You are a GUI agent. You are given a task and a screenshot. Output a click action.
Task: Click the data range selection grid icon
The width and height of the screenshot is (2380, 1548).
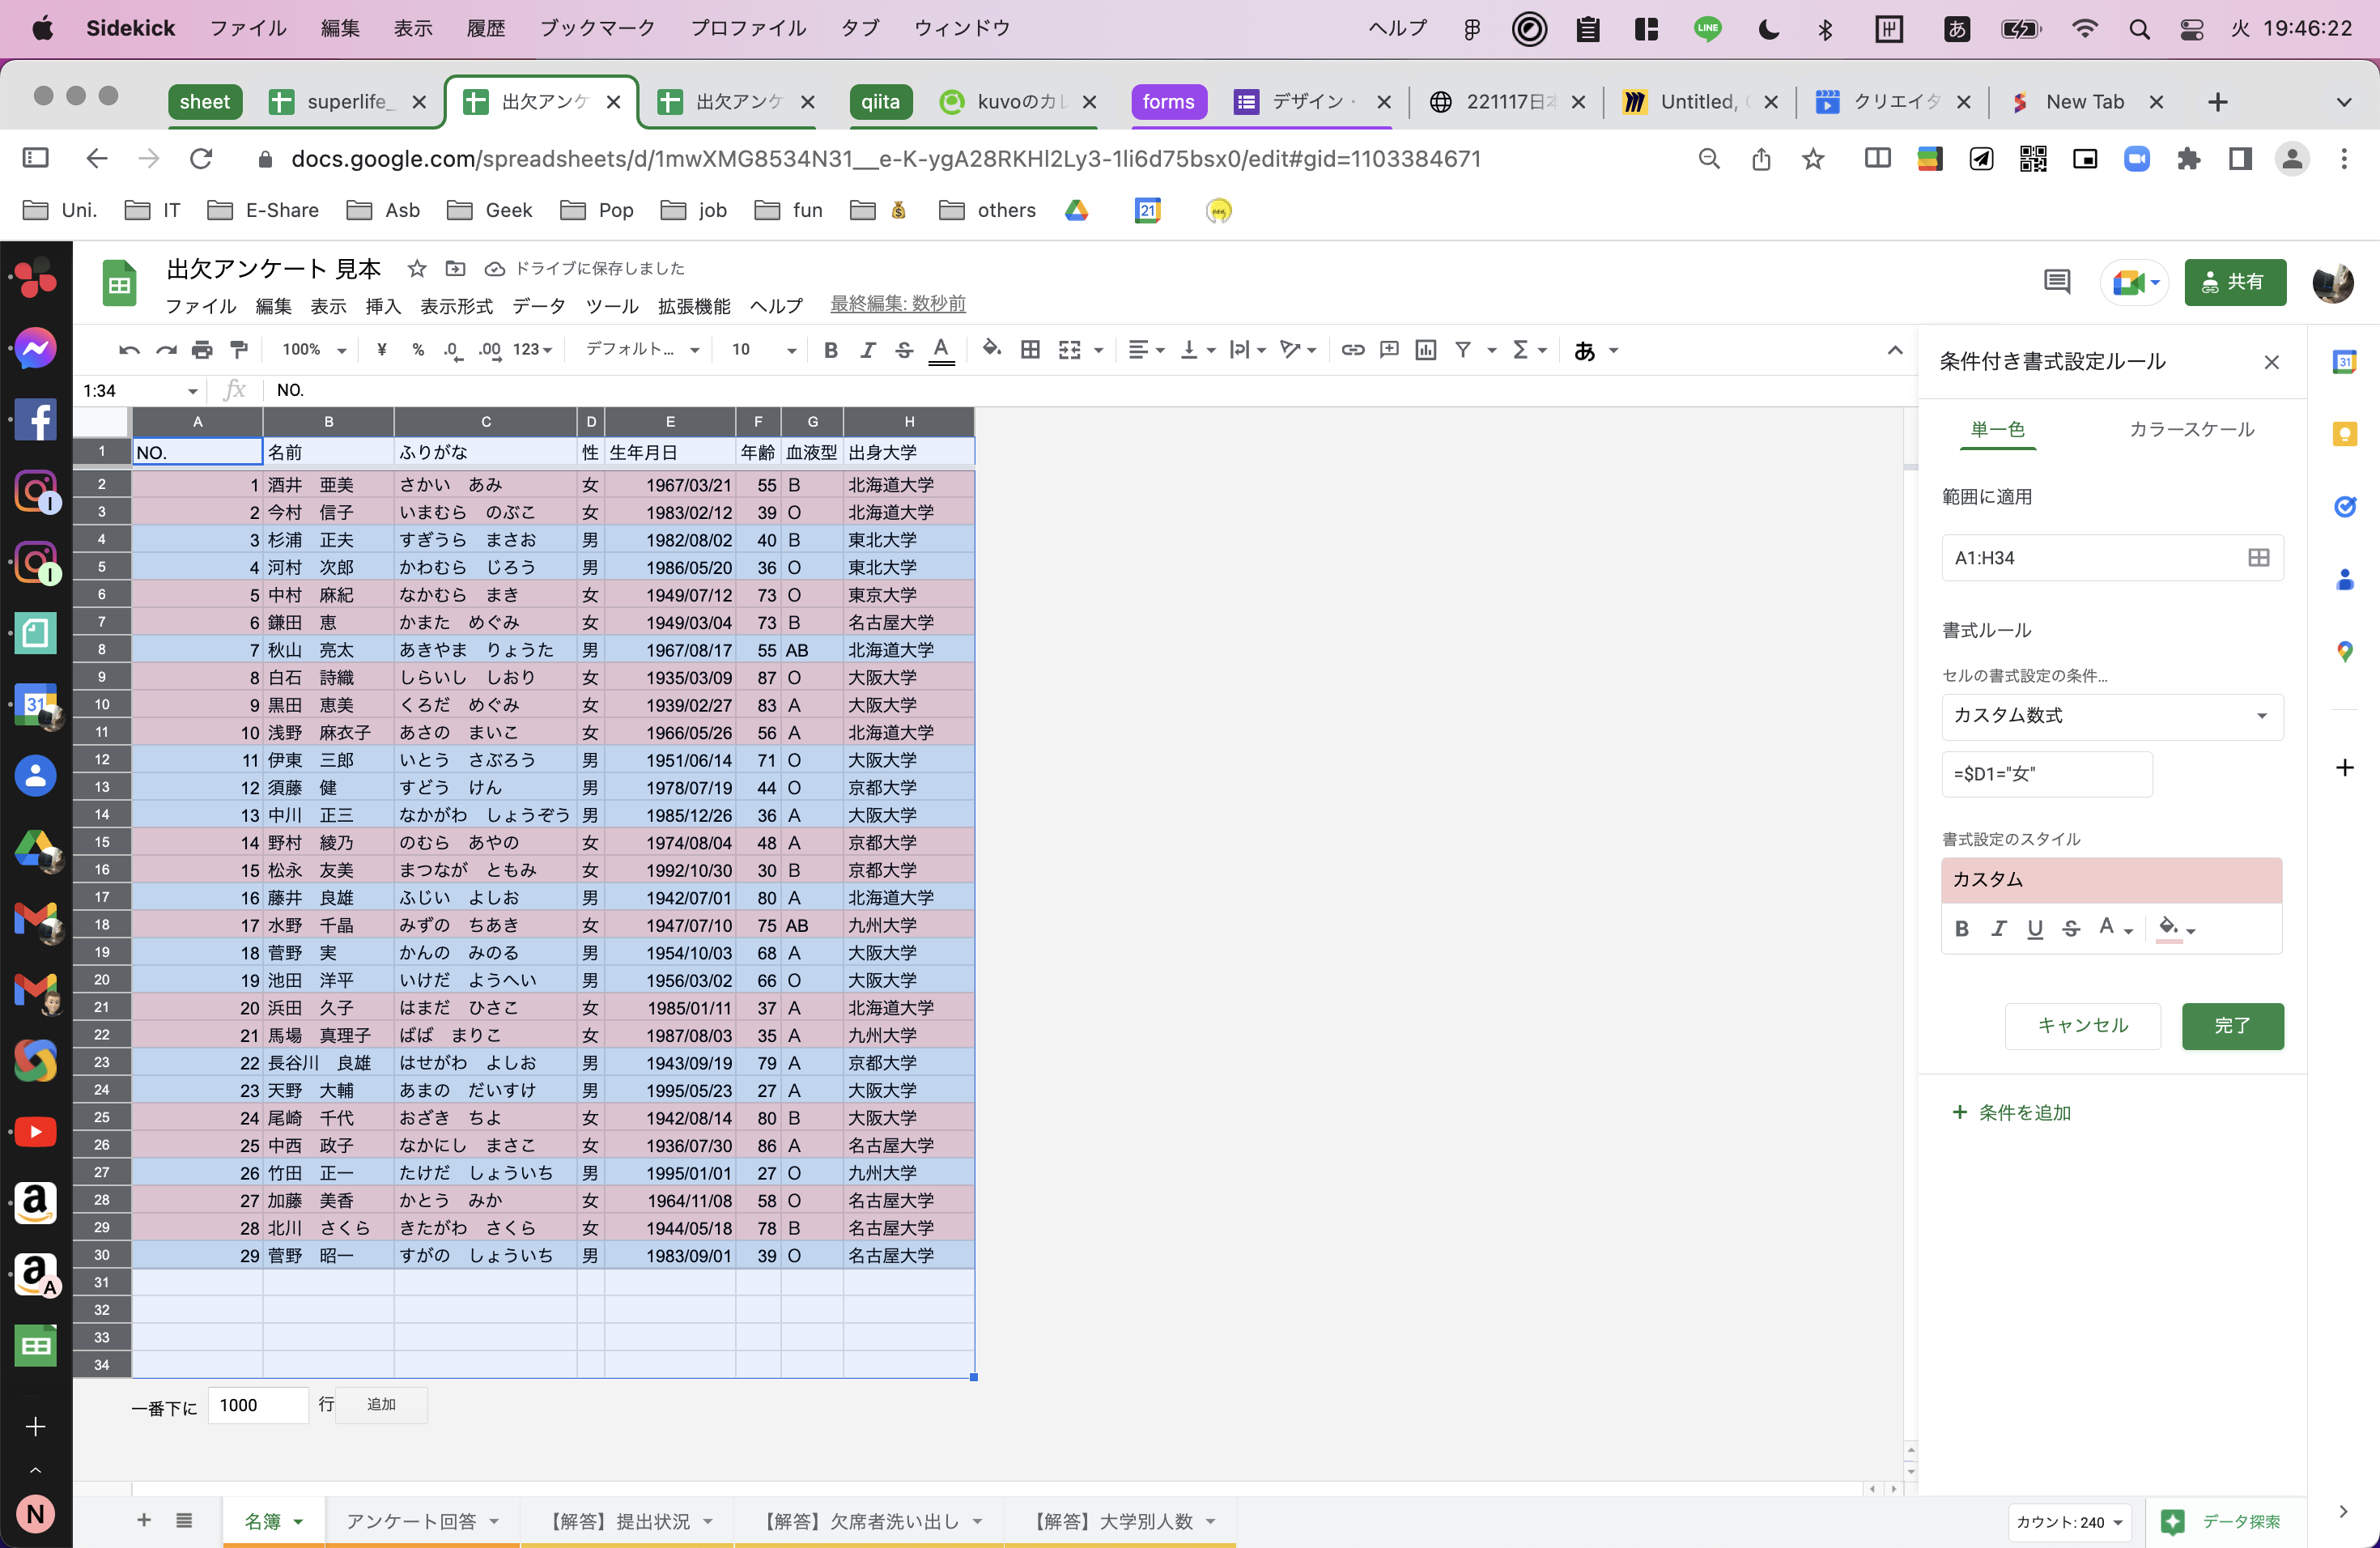pyautogui.click(x=2257, y=557)
